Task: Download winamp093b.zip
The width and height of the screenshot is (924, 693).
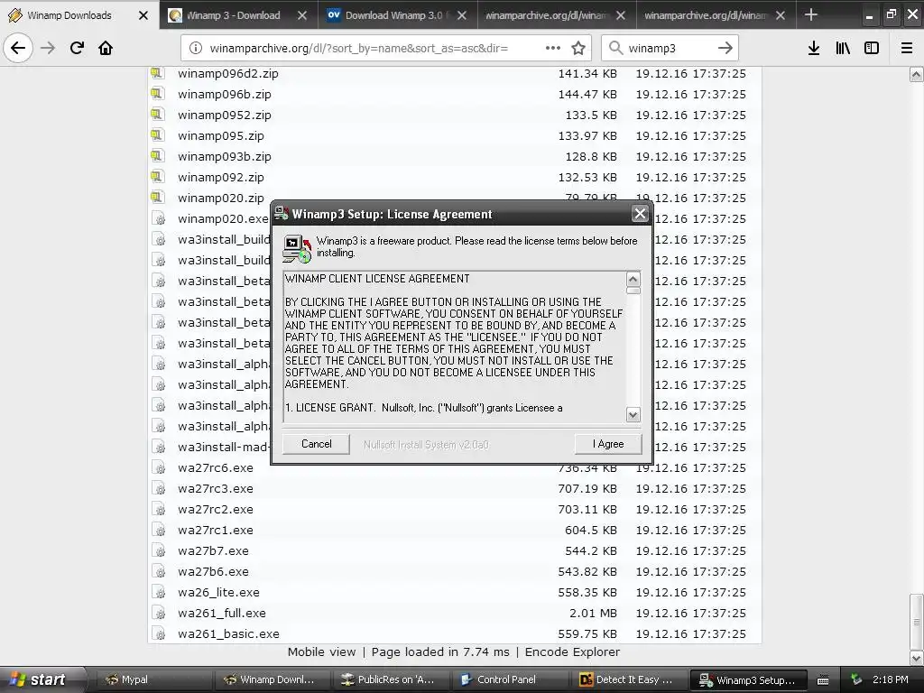Action: 225,156
